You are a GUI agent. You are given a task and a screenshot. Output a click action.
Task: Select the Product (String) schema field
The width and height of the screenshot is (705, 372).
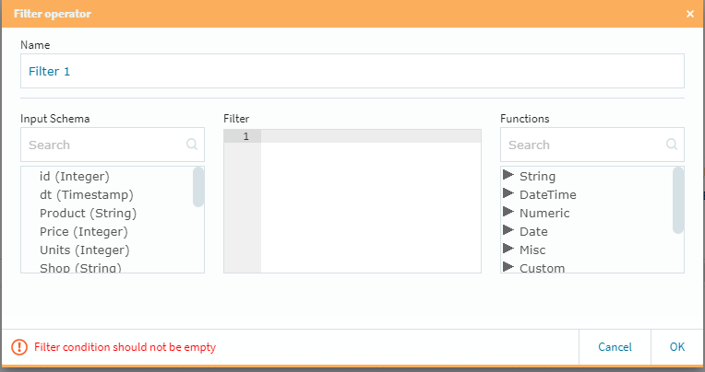pyautogui.click(x=89, y=213)
